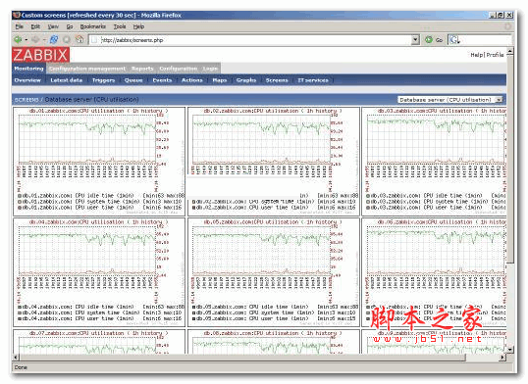Open the Help menu in the menu bar
Screen dimensions: 528x384
pyautogui.click(x=138, y=26)
